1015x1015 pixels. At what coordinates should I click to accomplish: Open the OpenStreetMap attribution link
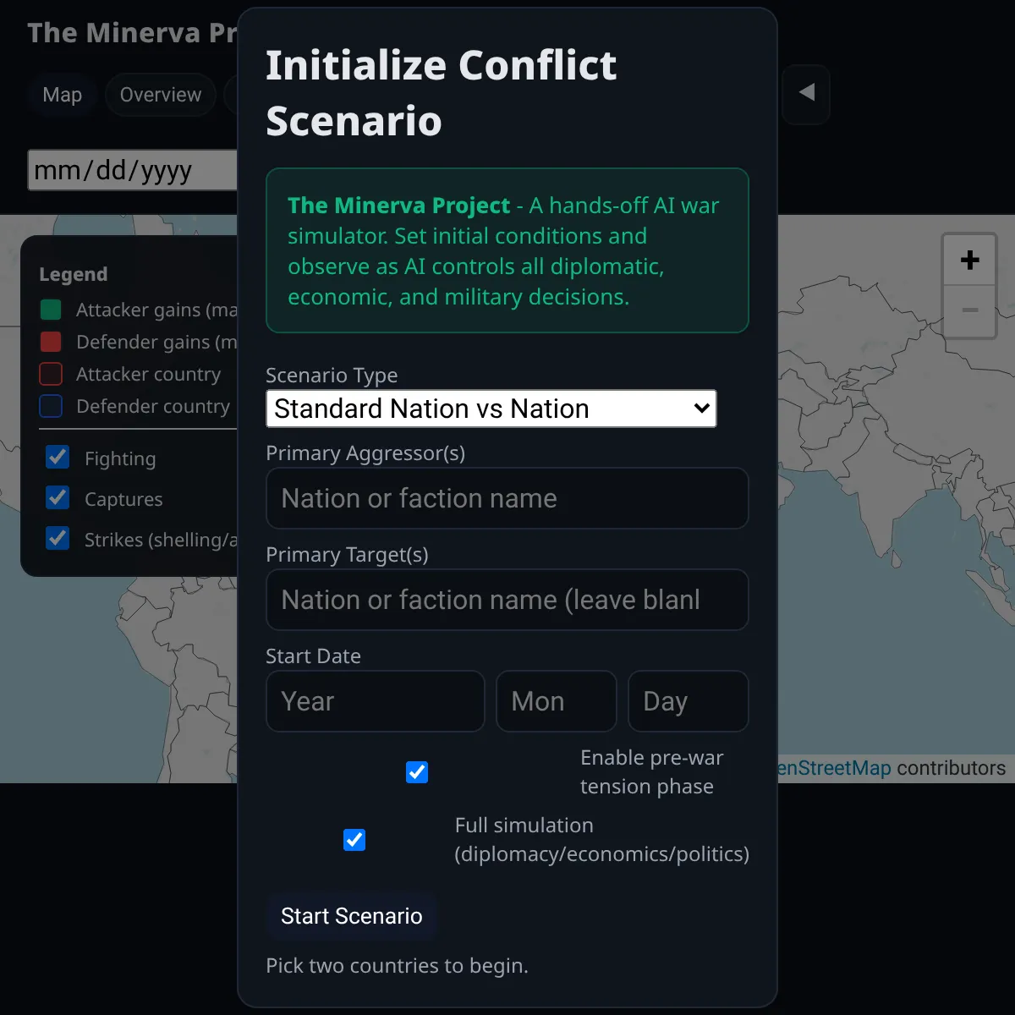[834, 768]
